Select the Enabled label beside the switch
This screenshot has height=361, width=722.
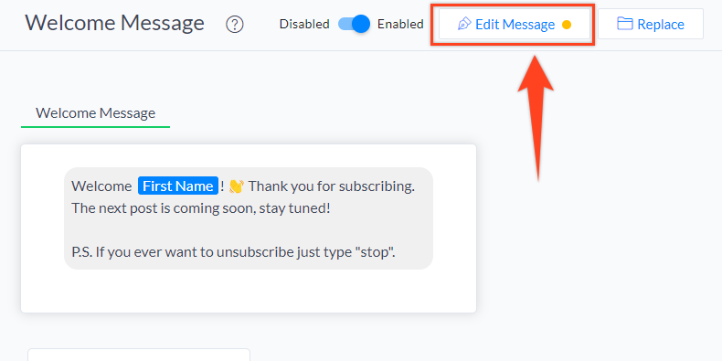(x=400, y=24)
